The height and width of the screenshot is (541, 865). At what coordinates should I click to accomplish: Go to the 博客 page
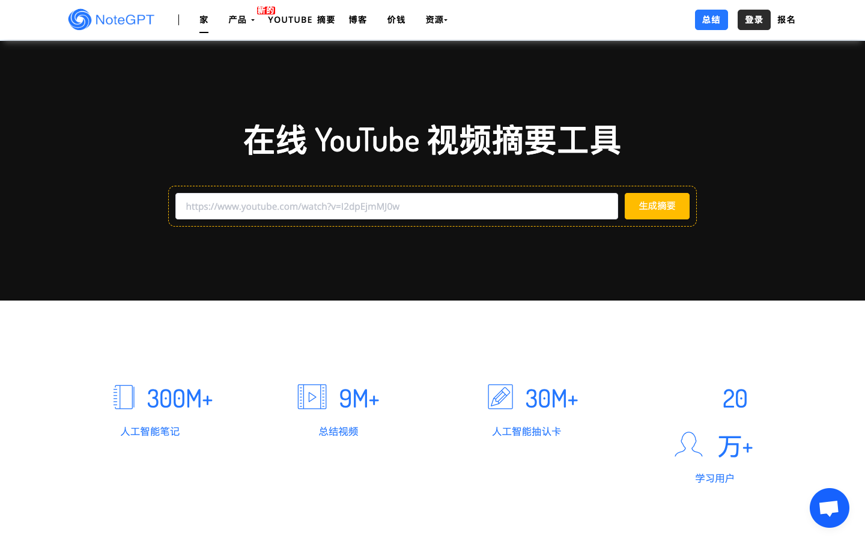point(358,20)
